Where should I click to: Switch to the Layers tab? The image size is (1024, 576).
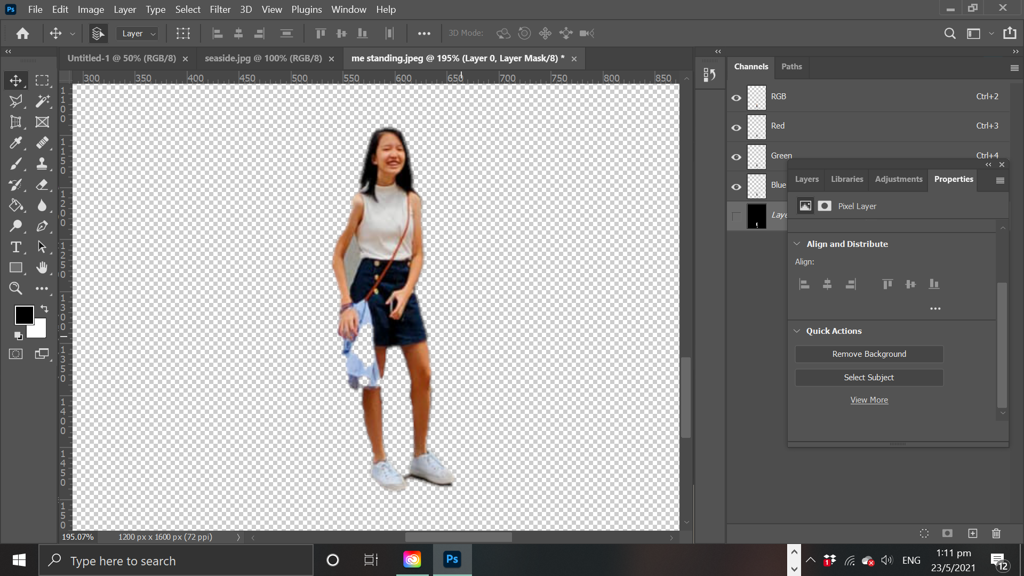(806, 179)
